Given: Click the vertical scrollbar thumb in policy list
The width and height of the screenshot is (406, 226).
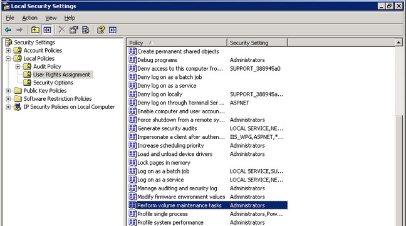Looking at the screenshot, I should pos(398,171).
